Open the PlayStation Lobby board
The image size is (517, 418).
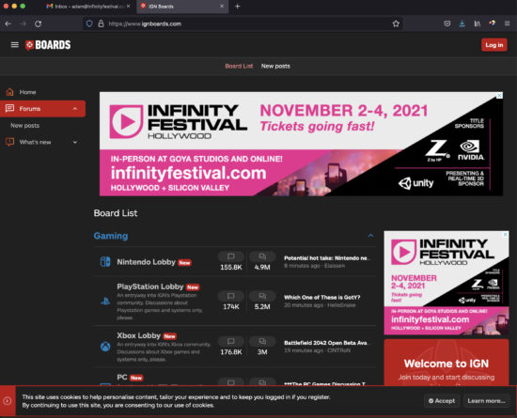[150, 286]
